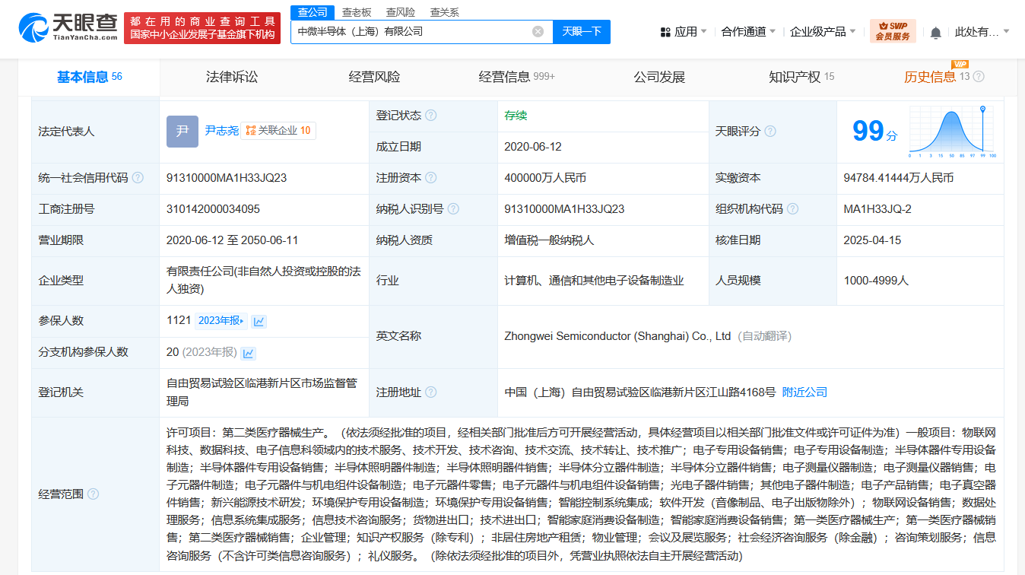Click the staff size 1000-4999人
Viewport: 1025px width, 575px height.
pyautogui.click(x=876, y=281)
